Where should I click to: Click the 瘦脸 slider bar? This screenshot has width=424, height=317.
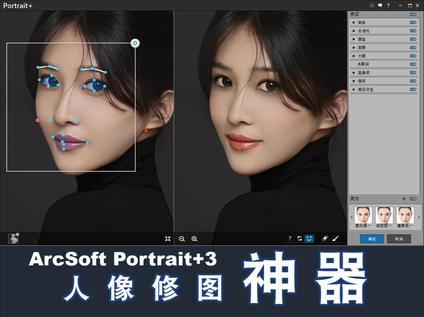click(384, 43)
